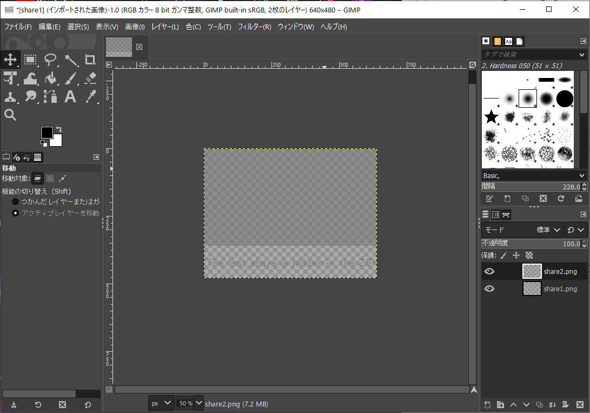The image size is (590, 413).
Task: Open tool options dock configuration menu
Action: (96, 157)
